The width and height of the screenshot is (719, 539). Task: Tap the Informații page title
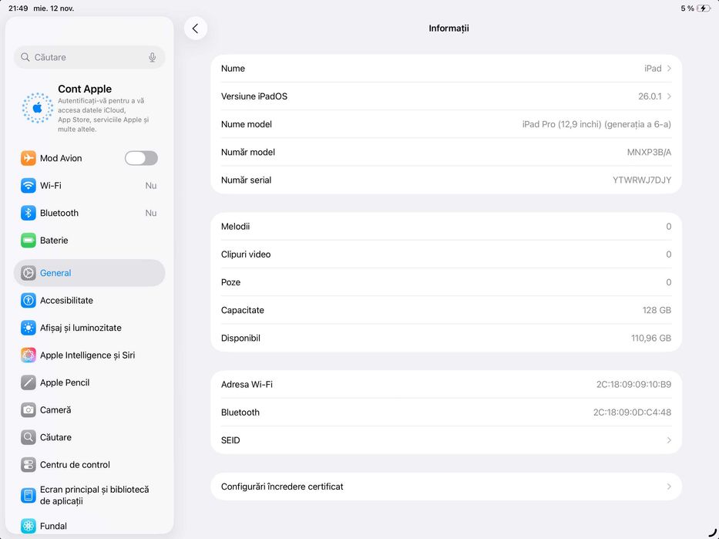449,29
